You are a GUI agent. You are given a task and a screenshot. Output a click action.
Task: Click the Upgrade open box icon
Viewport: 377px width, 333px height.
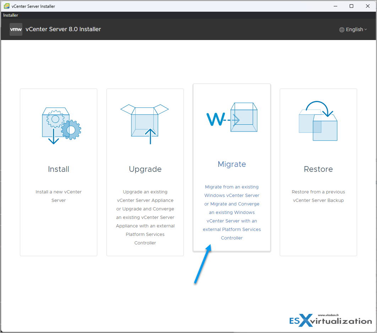pyautogui.click(x=145, y=124)
